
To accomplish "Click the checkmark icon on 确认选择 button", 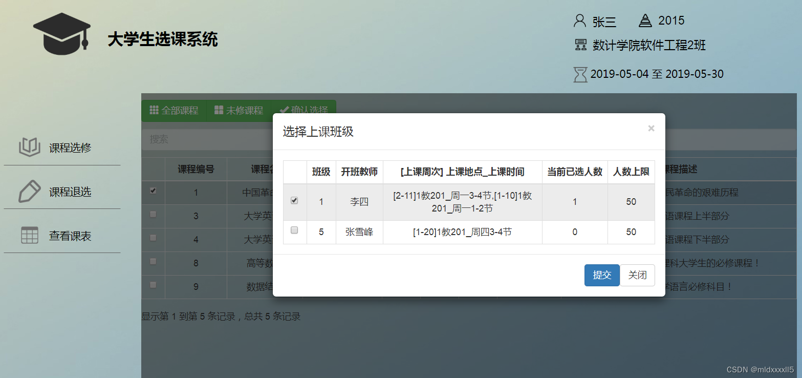I will [x=284, y=110].
